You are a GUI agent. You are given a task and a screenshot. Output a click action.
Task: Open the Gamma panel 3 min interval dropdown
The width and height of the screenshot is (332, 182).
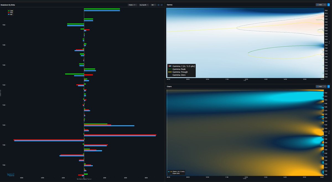pyautogui.click(x=321, y=5)
